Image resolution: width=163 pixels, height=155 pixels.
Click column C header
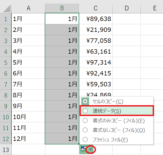point(96,8)
